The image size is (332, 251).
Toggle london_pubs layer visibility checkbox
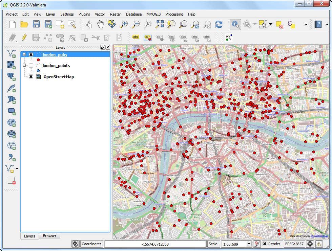[31, 54]
